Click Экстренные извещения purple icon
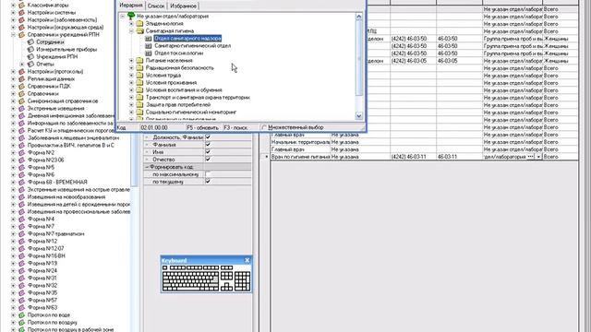The image size is (591, 332). coord(22,109)
